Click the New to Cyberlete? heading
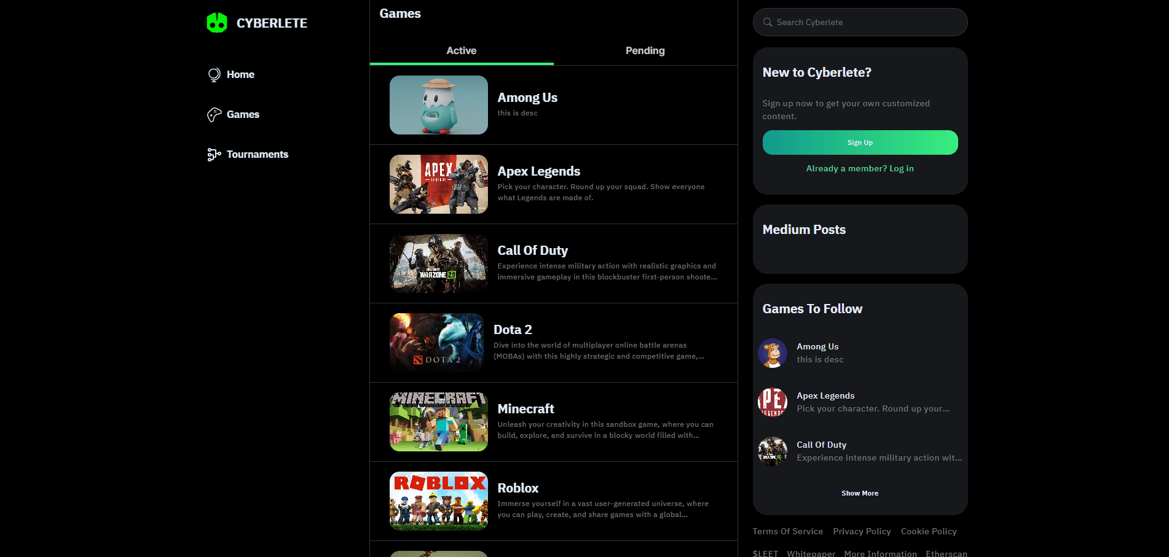This screenshot has width=1169, height=557. 817,72
